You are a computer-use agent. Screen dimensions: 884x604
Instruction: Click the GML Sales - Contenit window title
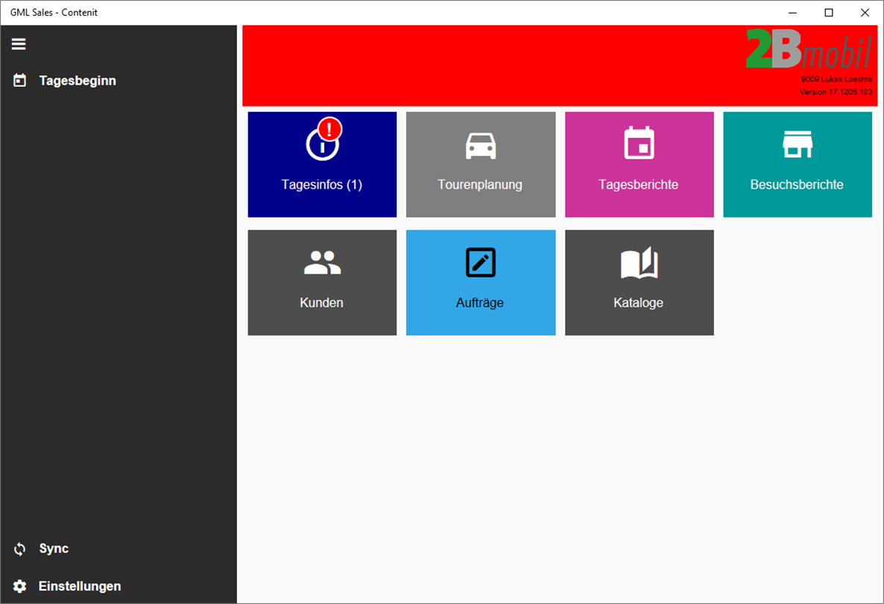pos(54,13)
